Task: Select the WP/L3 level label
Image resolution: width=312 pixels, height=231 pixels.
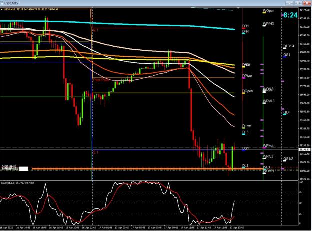Action: (268, 156)
